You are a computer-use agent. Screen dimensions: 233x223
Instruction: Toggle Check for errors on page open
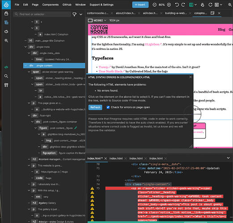pos(108,107)
